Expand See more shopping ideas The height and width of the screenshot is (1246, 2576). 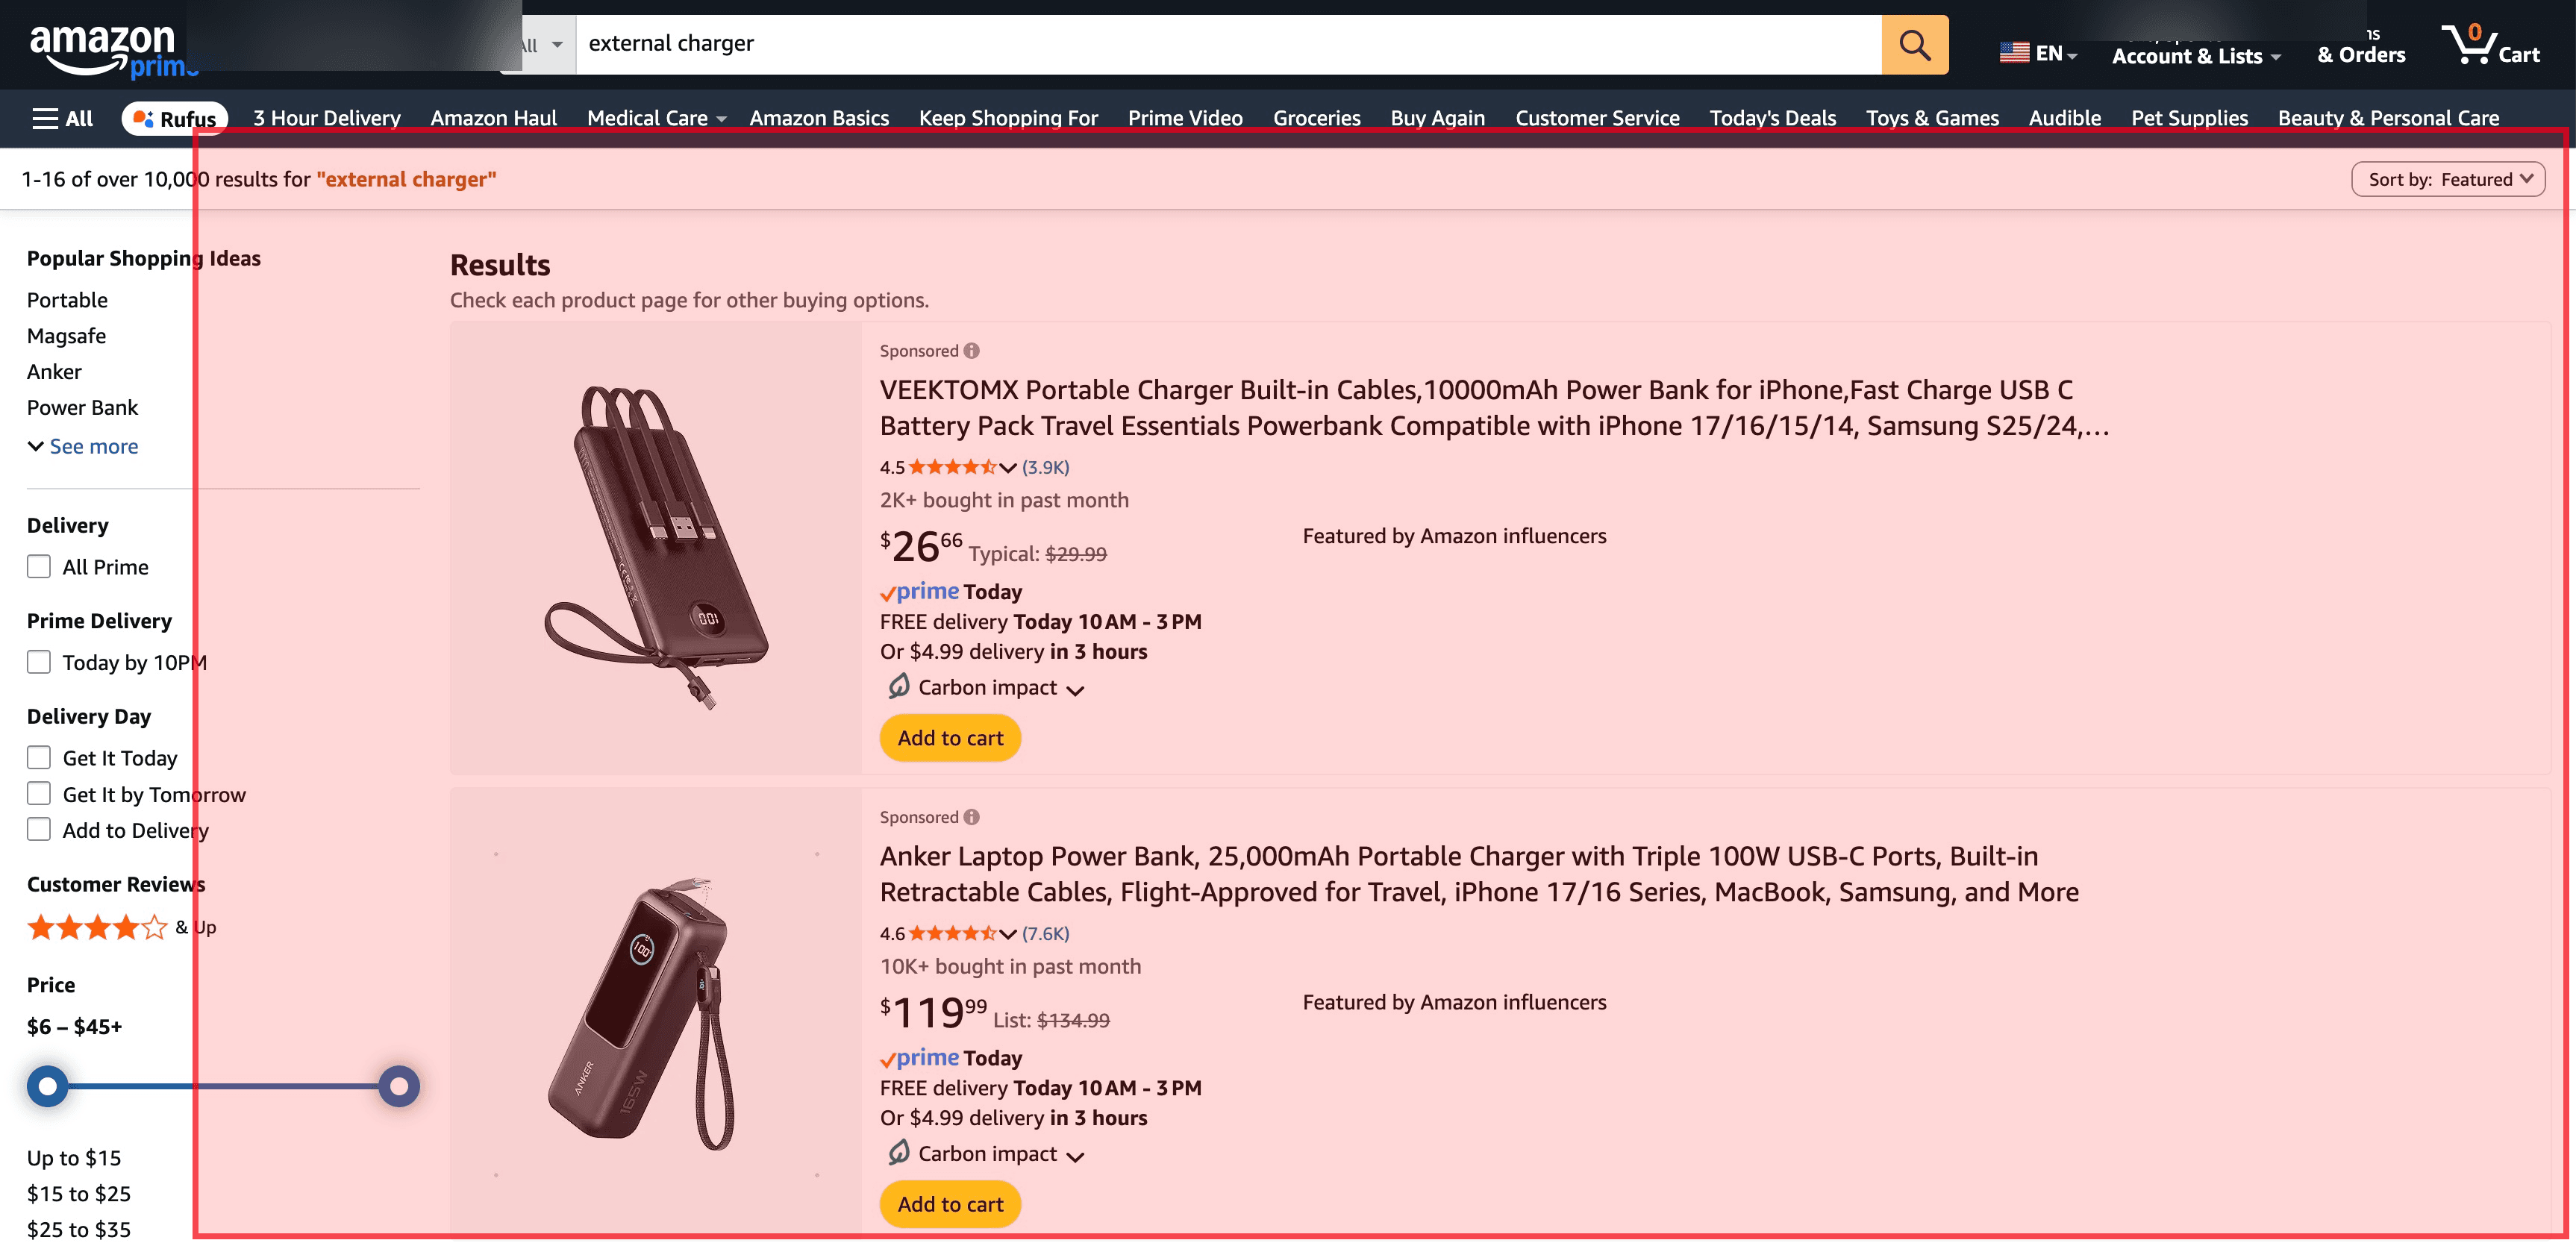(82, 446)
